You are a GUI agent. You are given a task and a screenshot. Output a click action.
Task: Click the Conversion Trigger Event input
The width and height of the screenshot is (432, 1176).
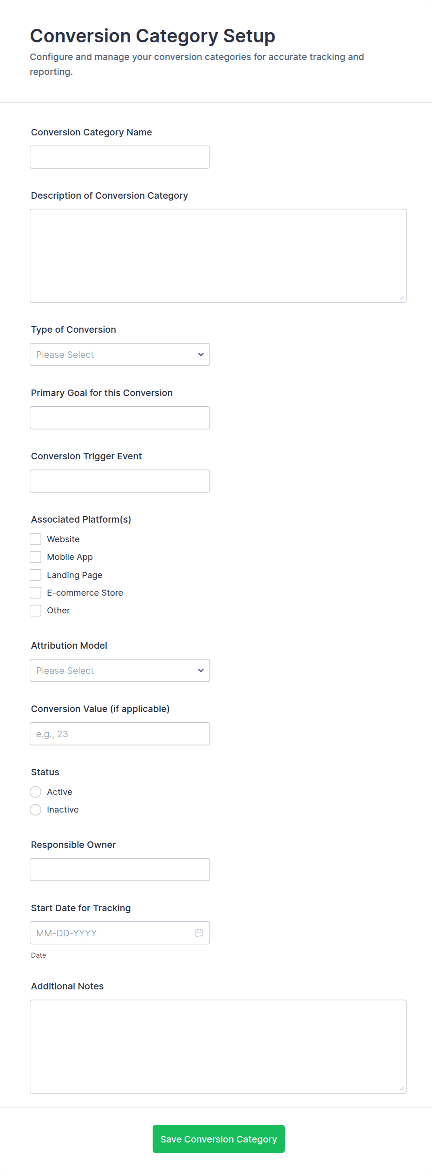(x=120, y=481)
